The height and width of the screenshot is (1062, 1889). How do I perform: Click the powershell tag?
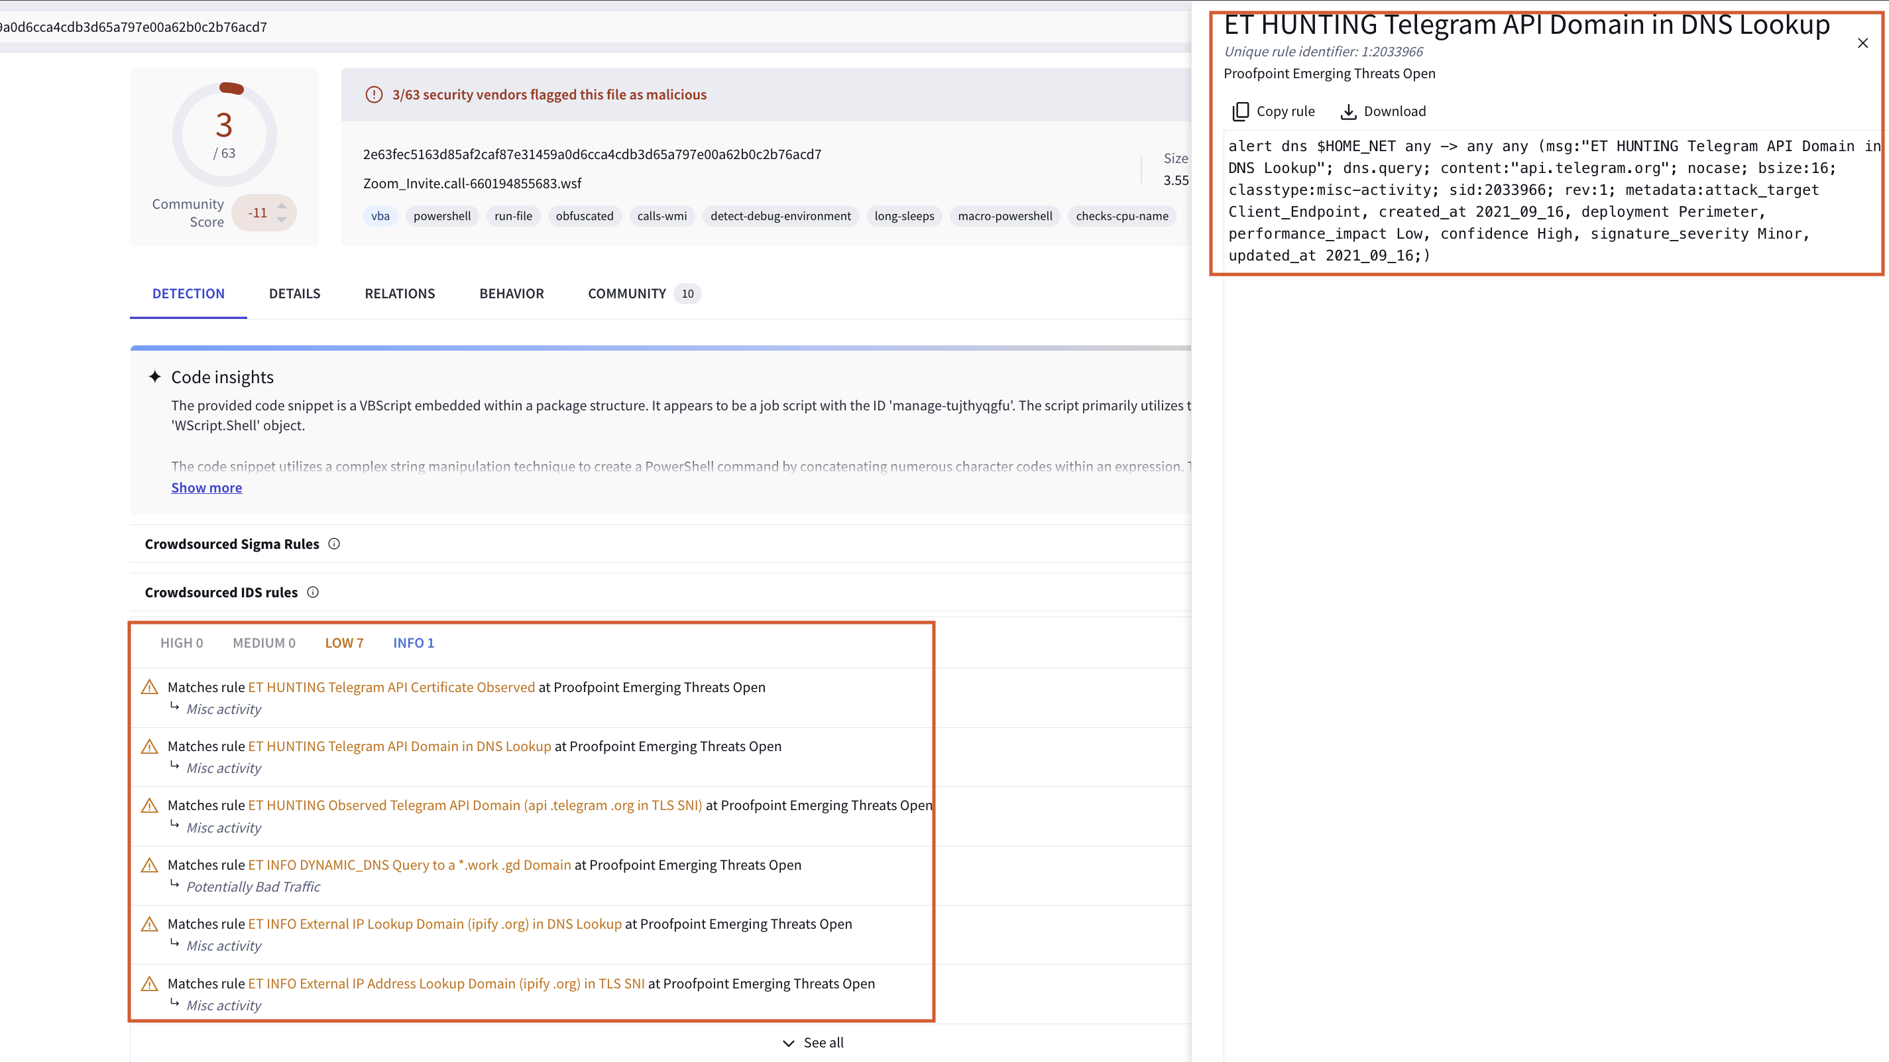(x=442, y=216)
